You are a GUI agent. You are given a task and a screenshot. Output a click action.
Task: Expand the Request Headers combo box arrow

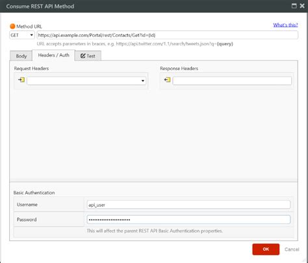tap(143, 81)
